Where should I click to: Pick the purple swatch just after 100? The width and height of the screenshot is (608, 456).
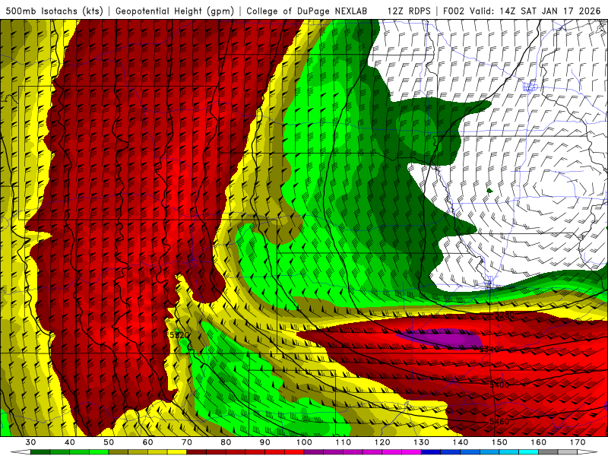(x=314, y=452)
